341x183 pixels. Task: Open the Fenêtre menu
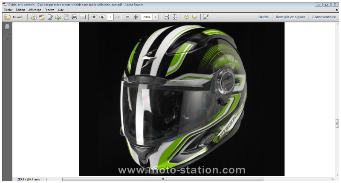pyautogui.click(x=49, y=10)
